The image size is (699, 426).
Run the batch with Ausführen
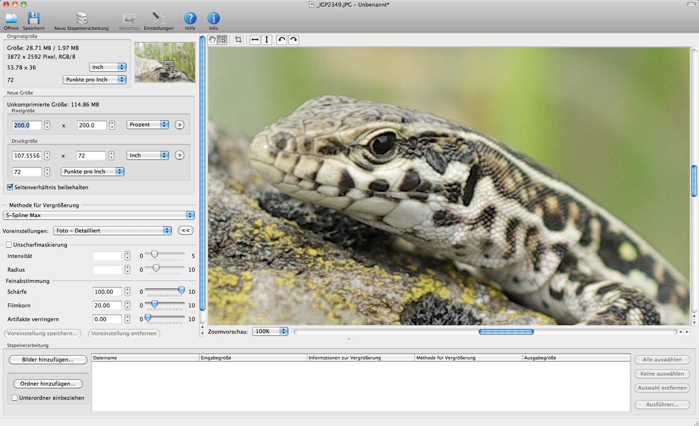tap(662, 404)
